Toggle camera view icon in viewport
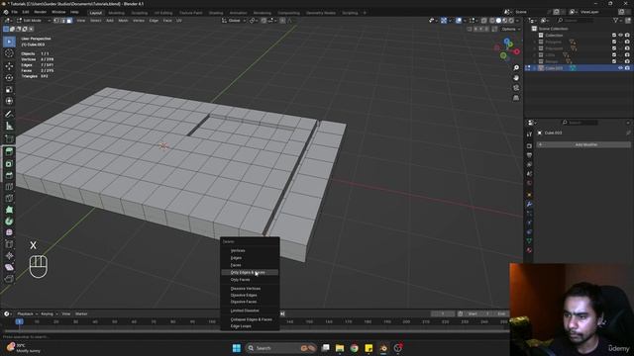The image size is (634, 356). pyautogui.click(x=516, y=88)
